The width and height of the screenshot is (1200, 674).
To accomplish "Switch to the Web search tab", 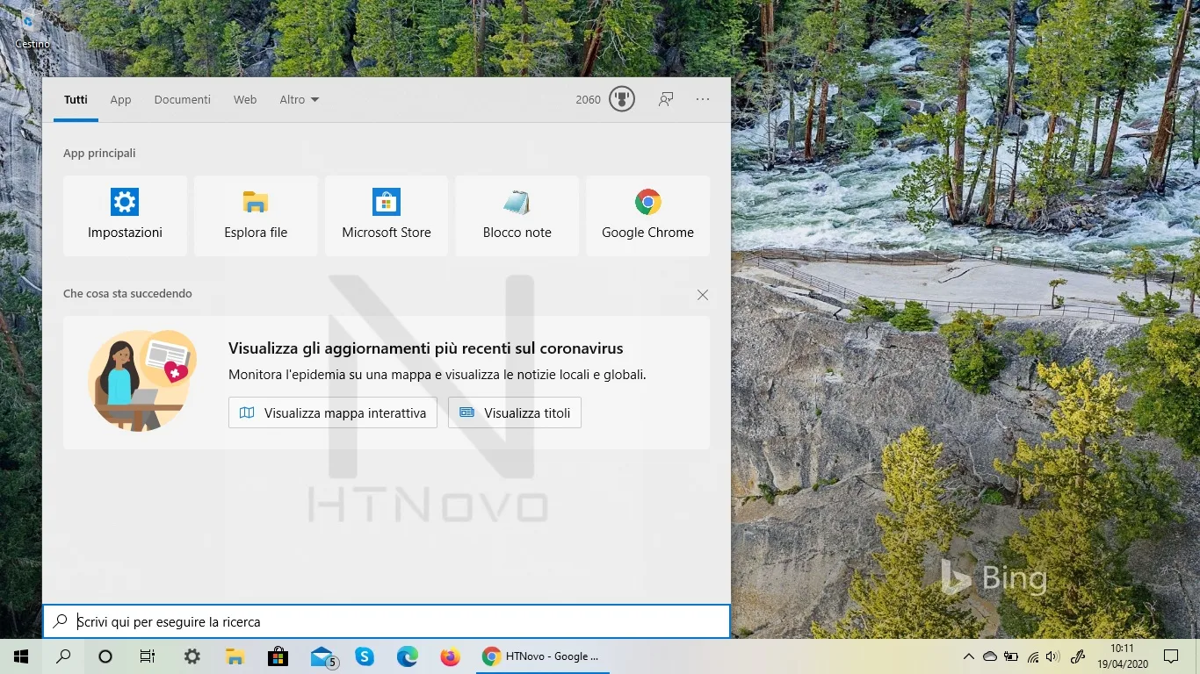I will pos(245,99).
